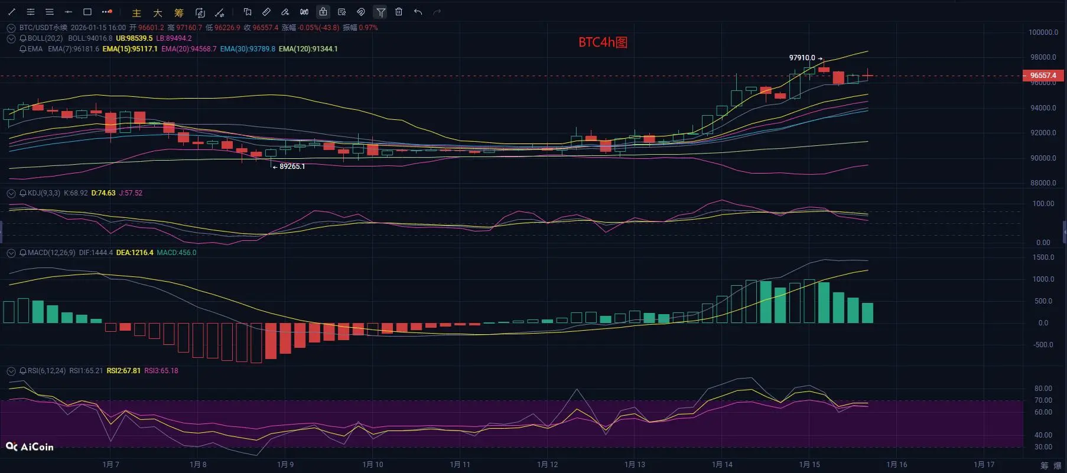Click the trash delete drawings icon

399,12
